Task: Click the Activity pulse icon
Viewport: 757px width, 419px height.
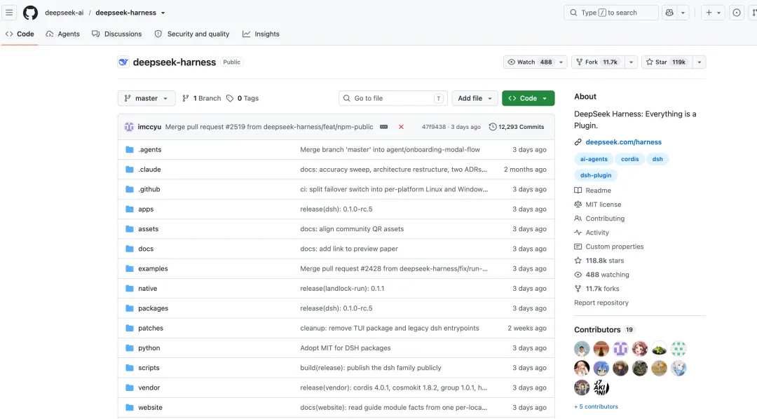Action: pyautogui.click(x=578, y=232)
